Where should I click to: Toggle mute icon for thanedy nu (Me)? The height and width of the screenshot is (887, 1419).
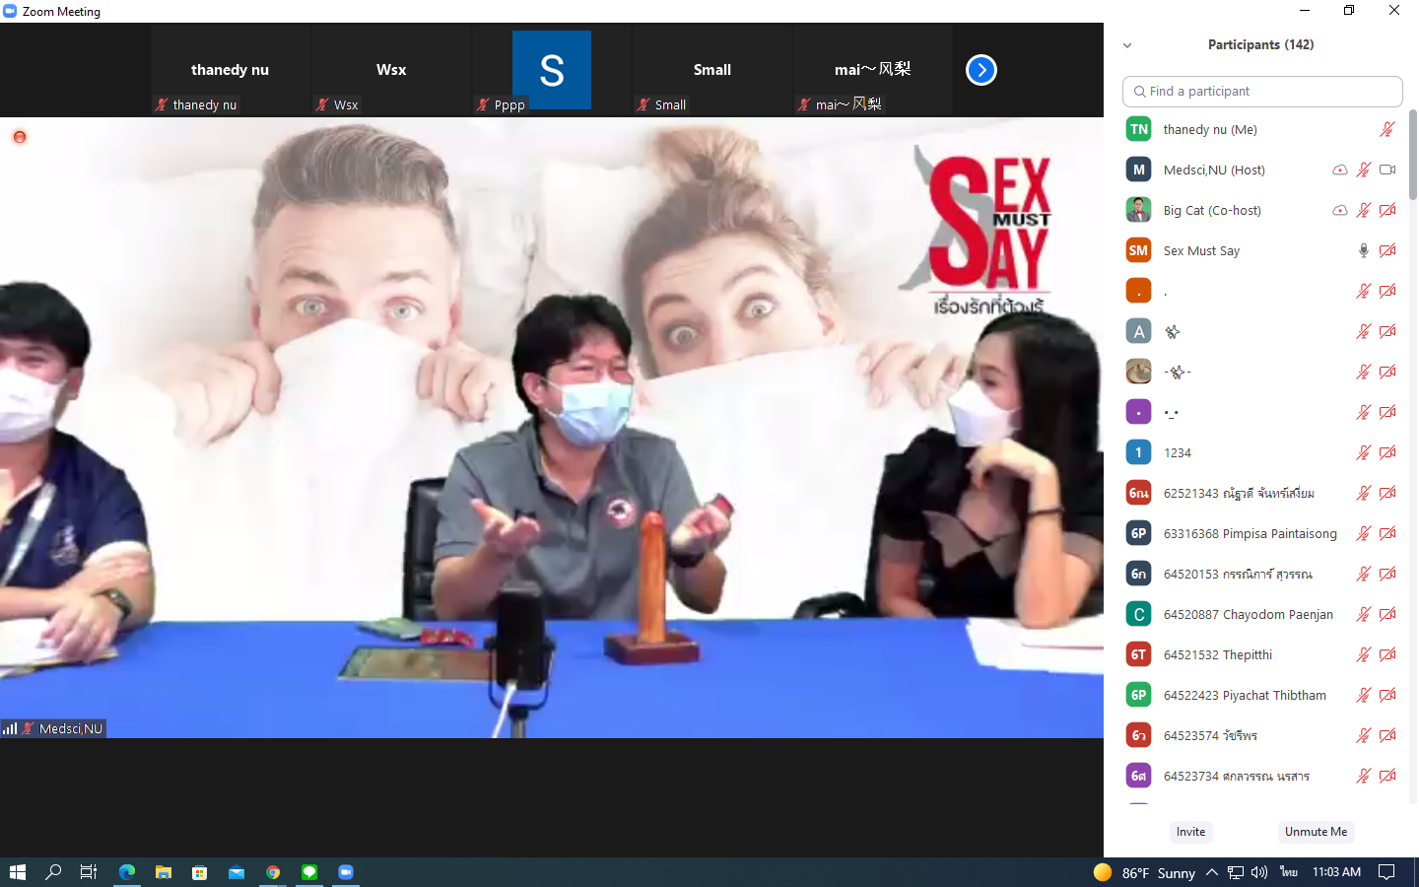pos(1386,129)
